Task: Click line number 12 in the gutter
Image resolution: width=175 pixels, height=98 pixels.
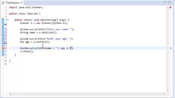Action: tap(5, 42)
